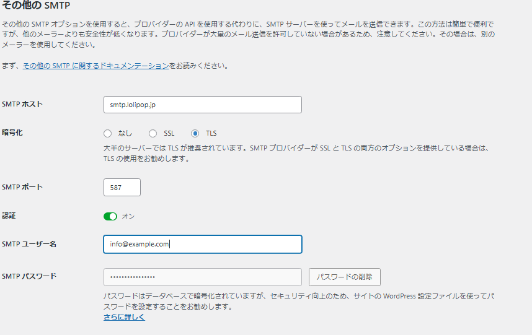The height and width of the screenshot is (335, 532).
Task: Open the さらに詳しく link
Action: pyautogui.click(x=124, y=317)
